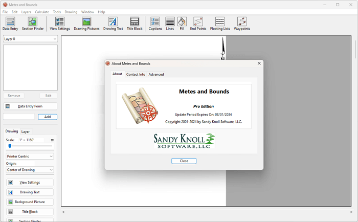
Task: Click the Edit button under the list
Action: click(48, 96)
